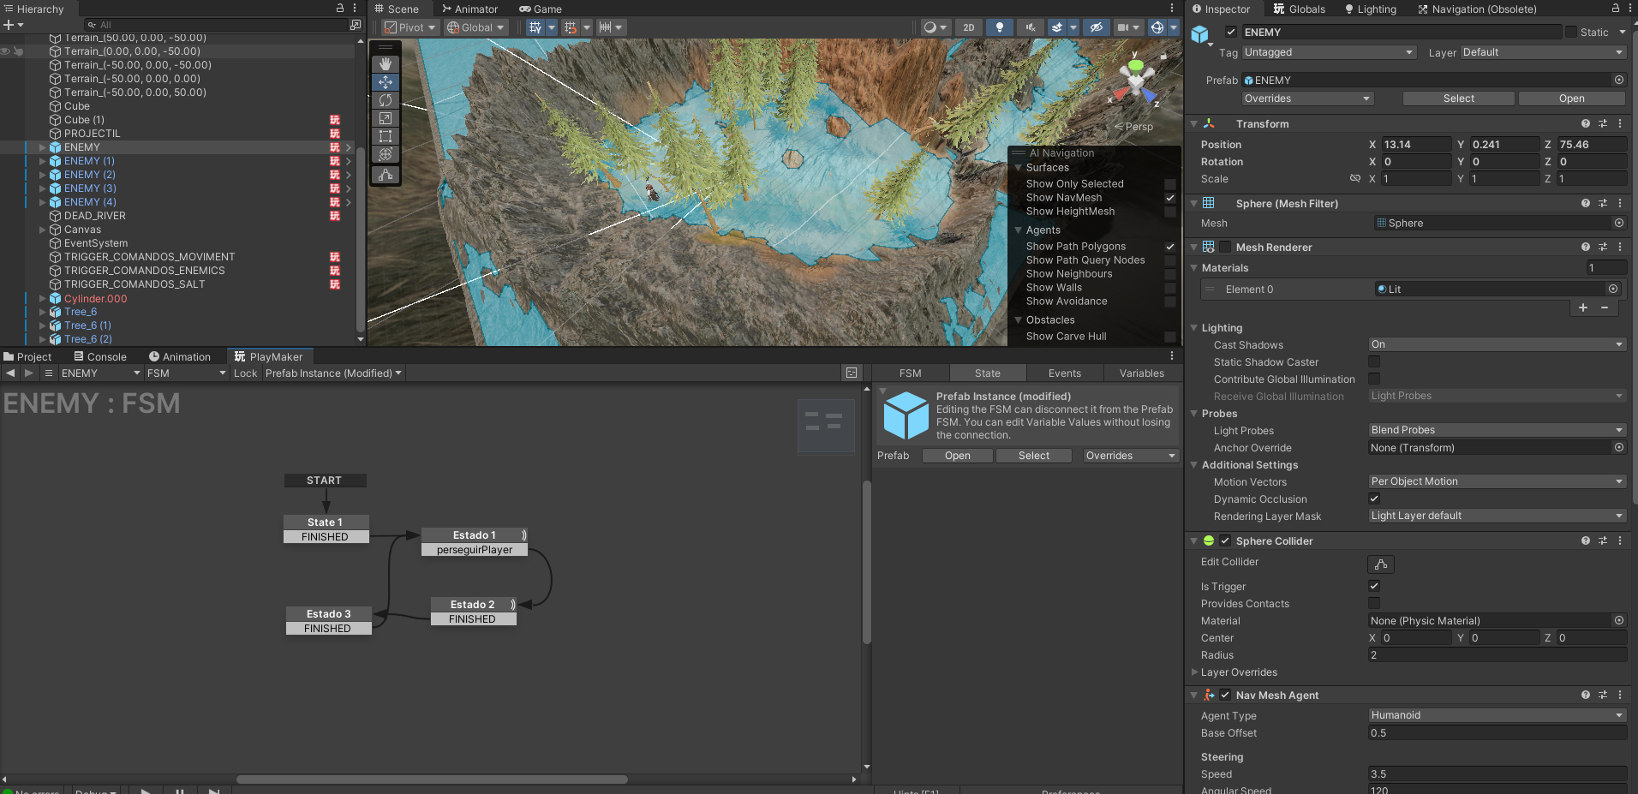Toggle PlayMaker minimap icon in FSM toolbar
This screenshot has height=794, width=1638.
(x=851, y=373)
